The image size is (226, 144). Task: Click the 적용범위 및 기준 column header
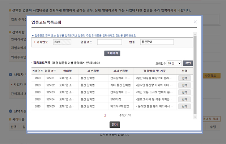pos(154,71)
